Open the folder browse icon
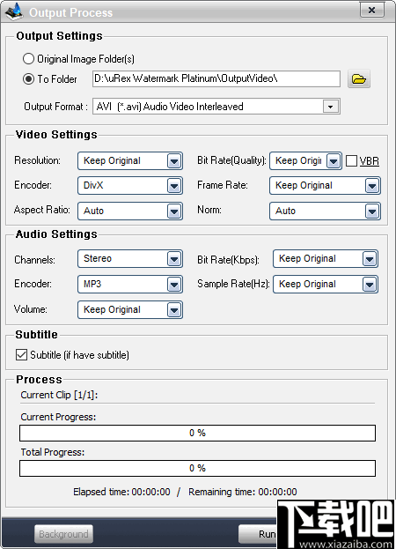 coord(359,79)
